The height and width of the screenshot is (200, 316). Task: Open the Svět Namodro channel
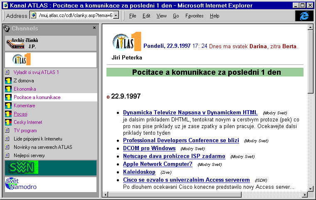[x=51, y=184]
